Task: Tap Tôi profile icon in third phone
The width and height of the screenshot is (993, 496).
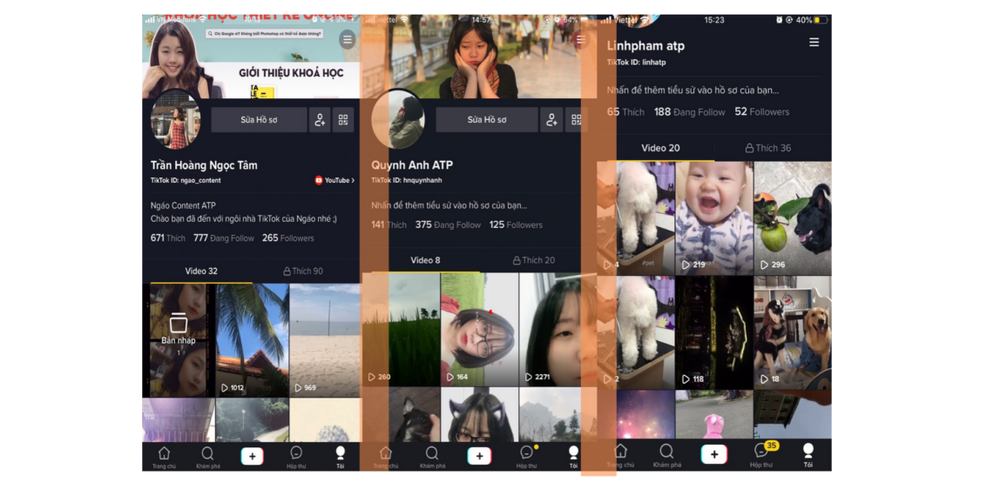Action: click(x=808, y=455)
